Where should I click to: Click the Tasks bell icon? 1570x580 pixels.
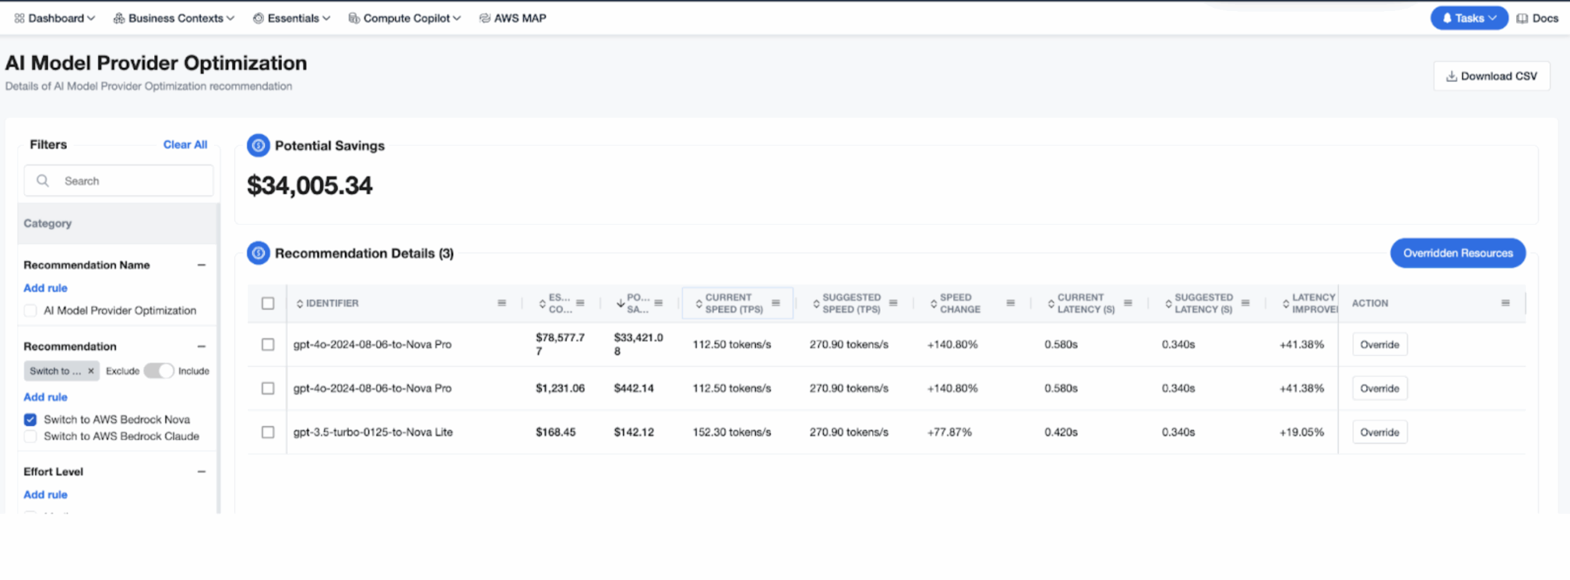pyautogui.click(x=1447, y=18)
